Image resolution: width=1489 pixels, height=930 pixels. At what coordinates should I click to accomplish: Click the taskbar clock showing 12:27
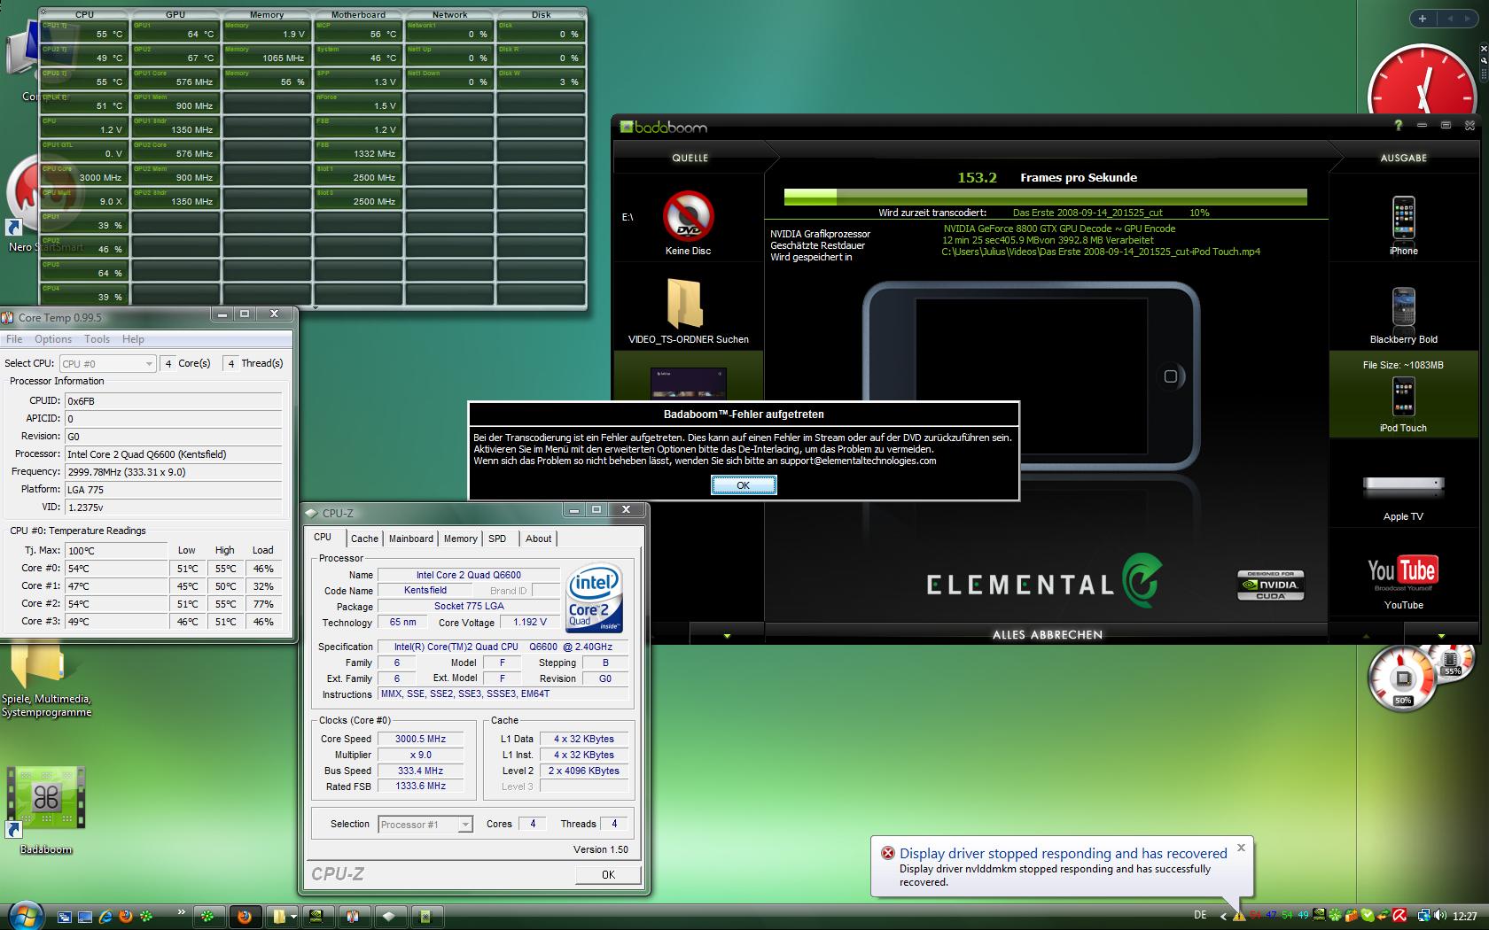(x=1465, y=916)
